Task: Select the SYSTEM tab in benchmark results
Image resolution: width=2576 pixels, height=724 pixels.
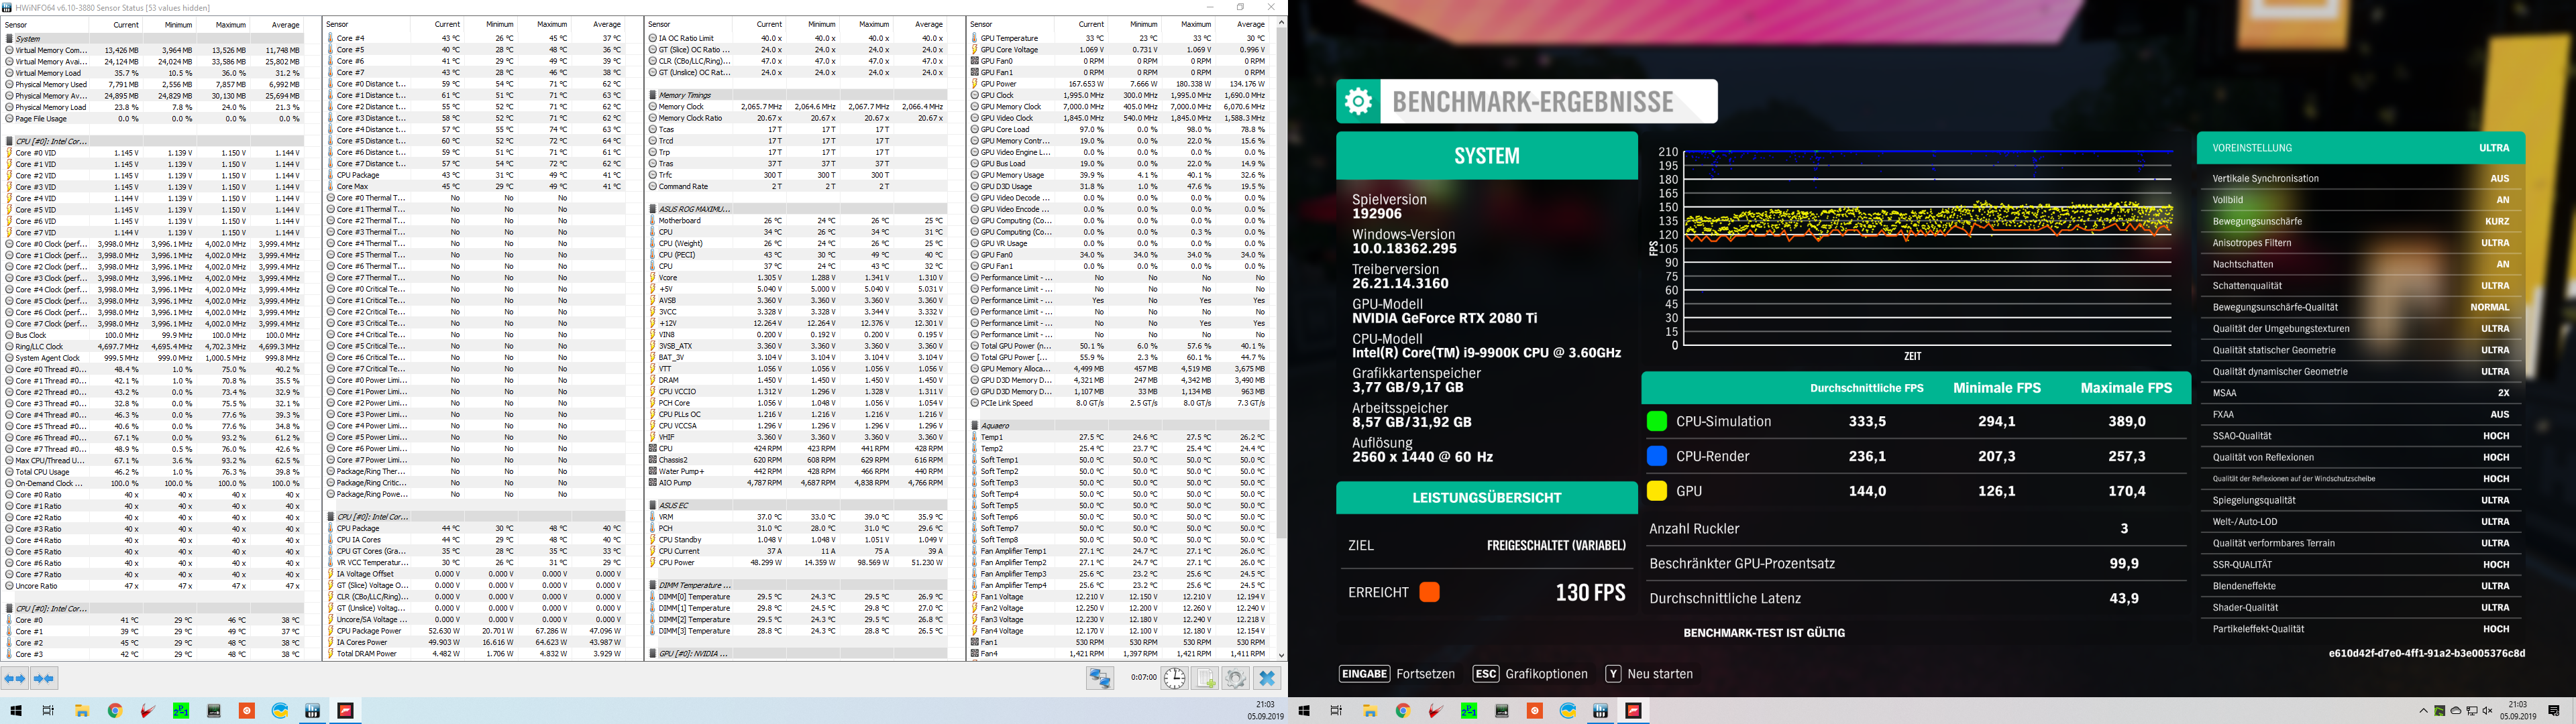Action: (1486, 156)
